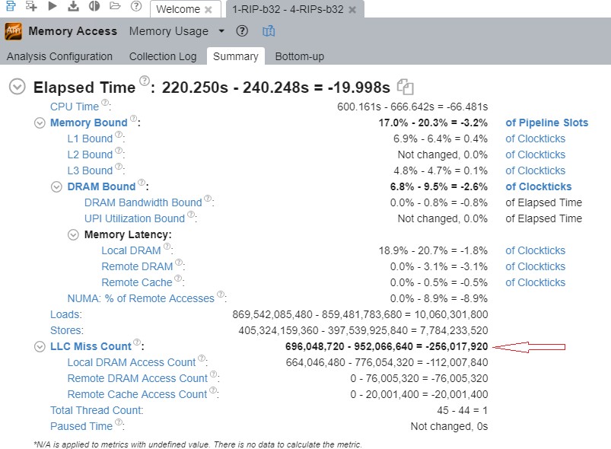Click the Configure Analysis toolbar icon

[31, 7]
